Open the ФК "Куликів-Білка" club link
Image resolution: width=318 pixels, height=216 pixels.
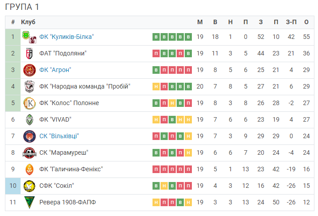coord(66,37)
